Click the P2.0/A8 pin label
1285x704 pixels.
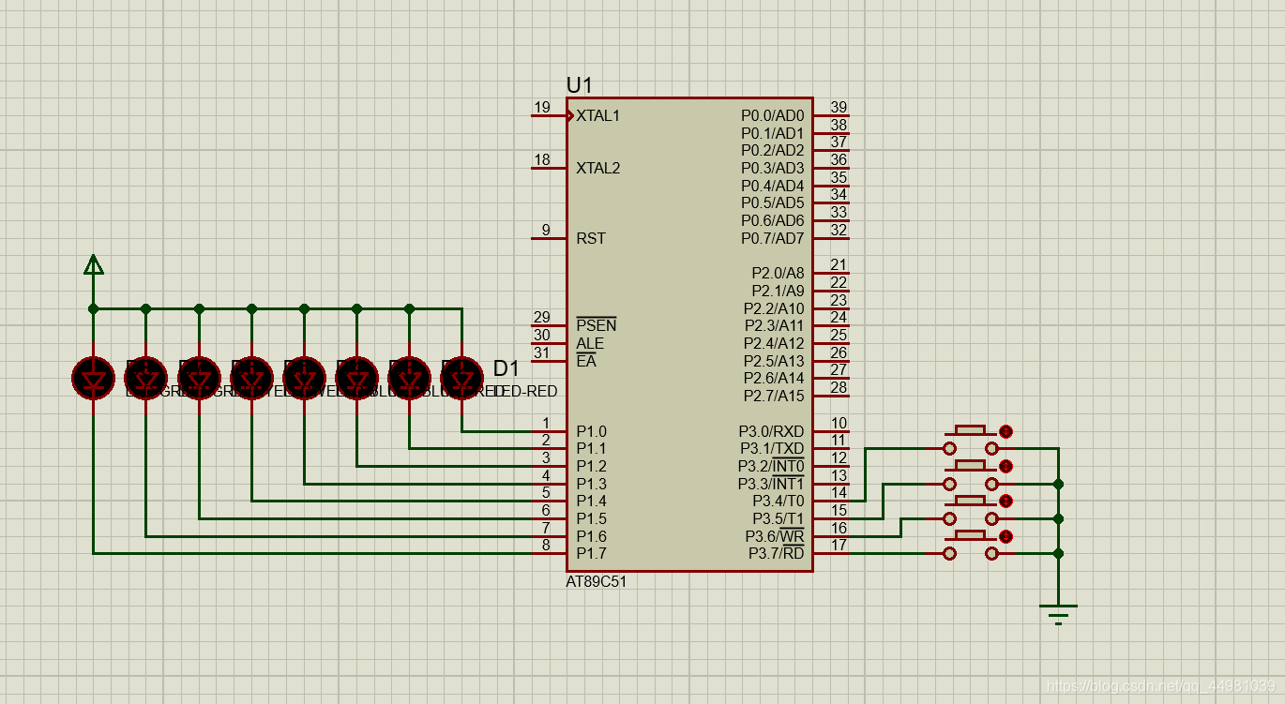[778, 273]
